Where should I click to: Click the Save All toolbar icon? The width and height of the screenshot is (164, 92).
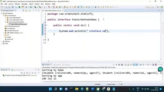point(9,7)
